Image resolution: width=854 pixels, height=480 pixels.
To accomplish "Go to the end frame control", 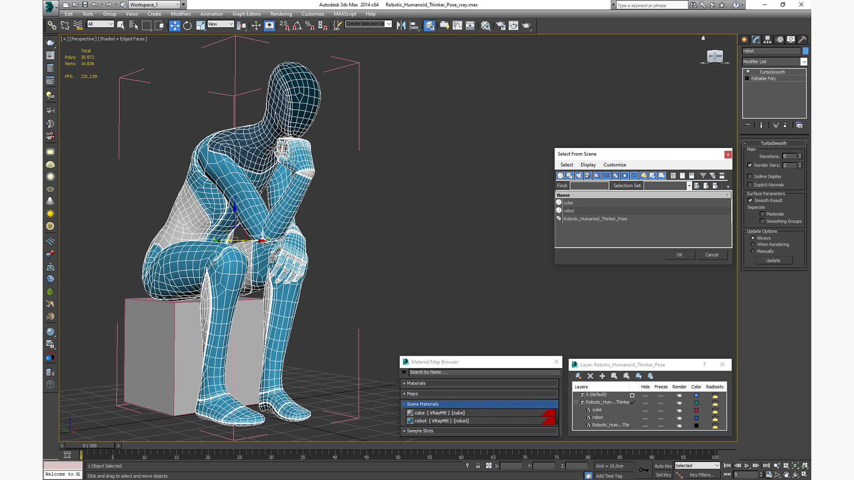I will (766, 466).
